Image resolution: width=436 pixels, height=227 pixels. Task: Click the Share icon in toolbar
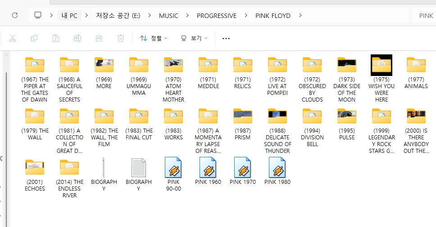(99, 38)
